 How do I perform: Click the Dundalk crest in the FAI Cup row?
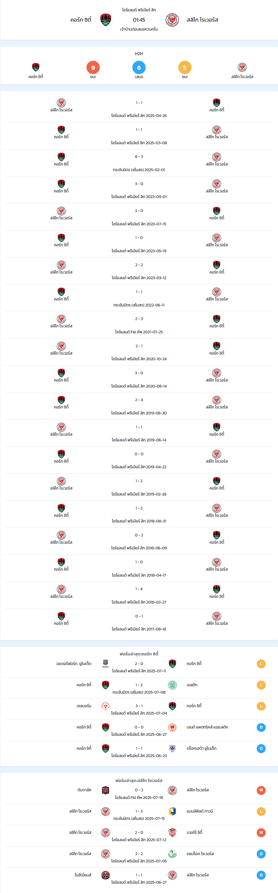105,790
